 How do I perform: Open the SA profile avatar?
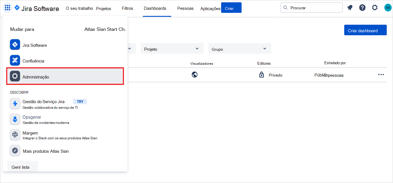coord(388,8)
